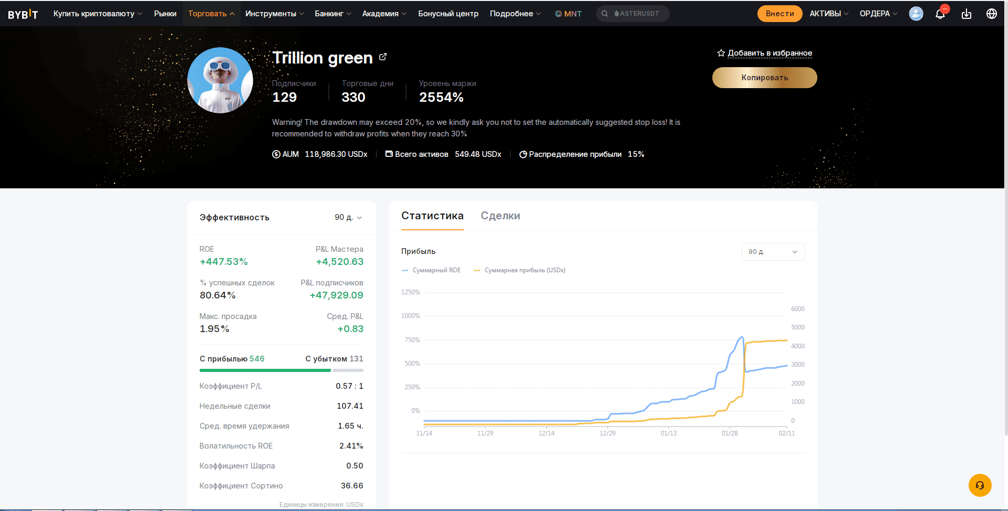Open the notifications bell
The width and height of the screenshot is (1008, 511).
click(x=940, y=14)
